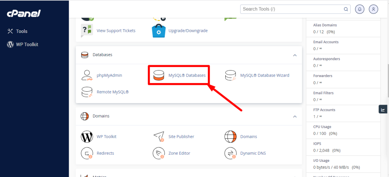Open the Site Publisher link
Screen dimensions: 389x177
181,137
